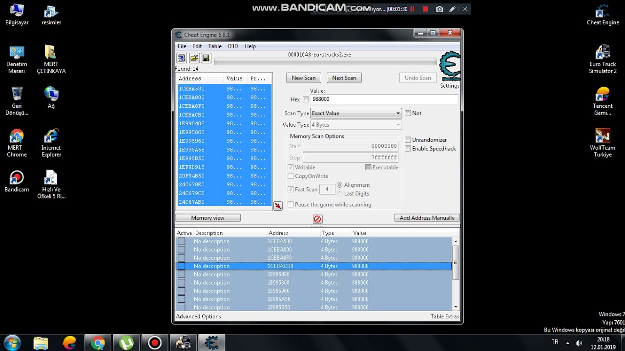Click the scan Value input field

[384, 99]
